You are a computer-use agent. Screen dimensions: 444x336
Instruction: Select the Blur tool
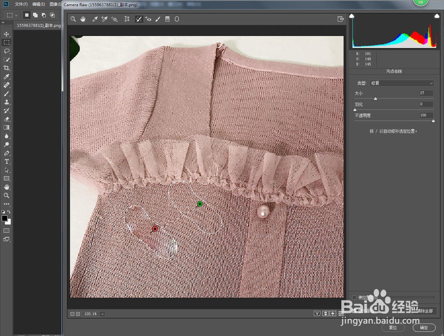tap(7, 136)
